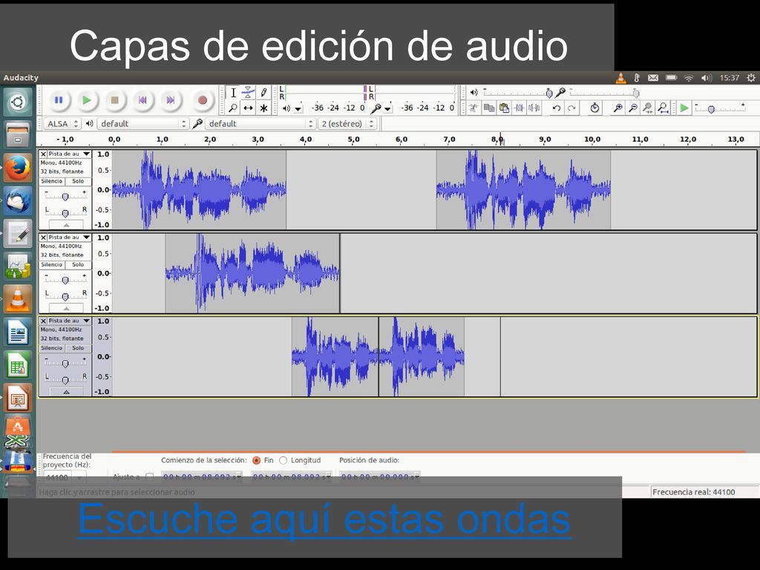Viewport: 760px width, 570px height.
Task: Click the Play-at-speed green button
Action: point(684,108)
